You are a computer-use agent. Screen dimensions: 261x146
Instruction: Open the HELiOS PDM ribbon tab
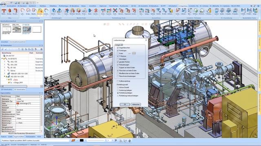(x=235, y=6)
